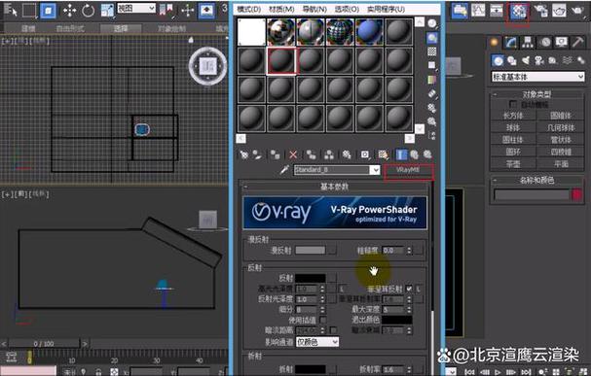The image size is (591, 376).
Task: Open the 影响通道 仅颜色 dropdown
Action: pyautogui.click(x=317, y=342)
